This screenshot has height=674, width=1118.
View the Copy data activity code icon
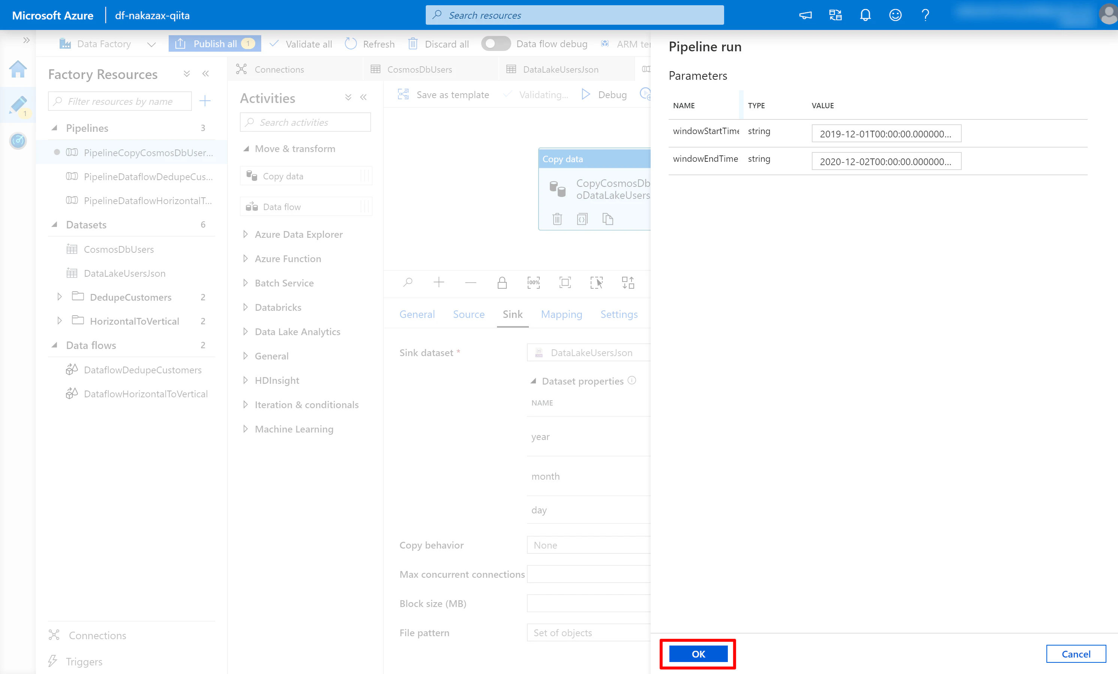coord(582,219)
